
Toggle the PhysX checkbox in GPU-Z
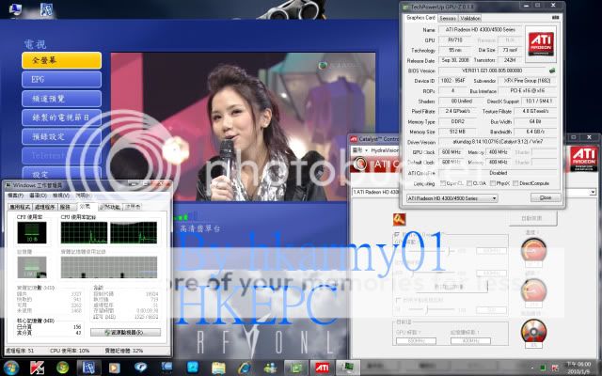click(x=493, y=183)
